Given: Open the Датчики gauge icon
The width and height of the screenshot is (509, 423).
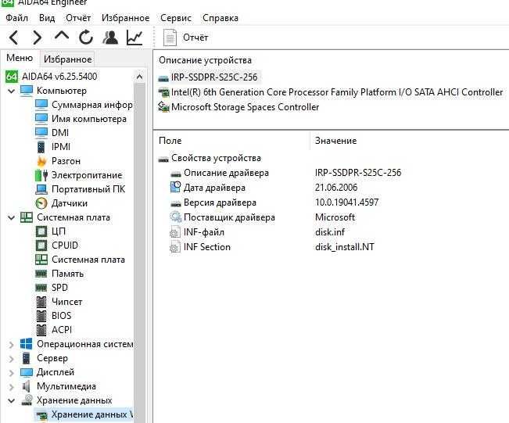Looking at the screenshot, I should click(x=41, y=203).
